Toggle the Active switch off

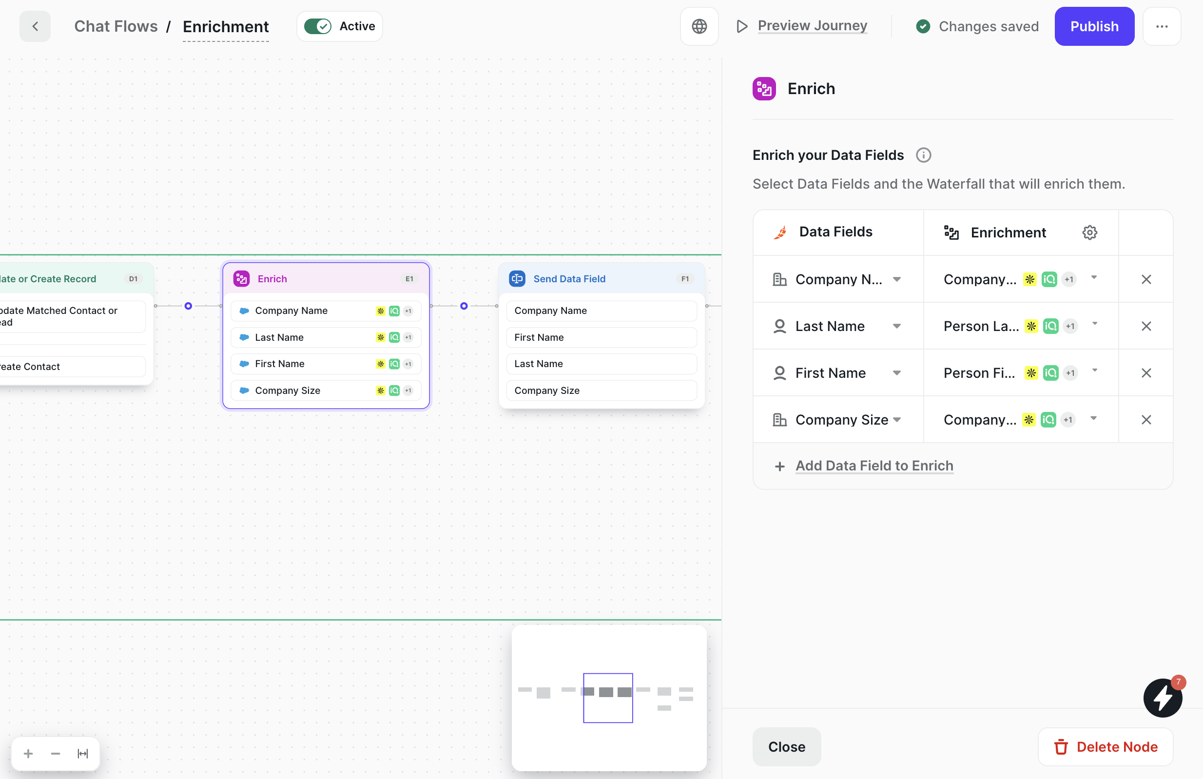(x=318, y=26)
